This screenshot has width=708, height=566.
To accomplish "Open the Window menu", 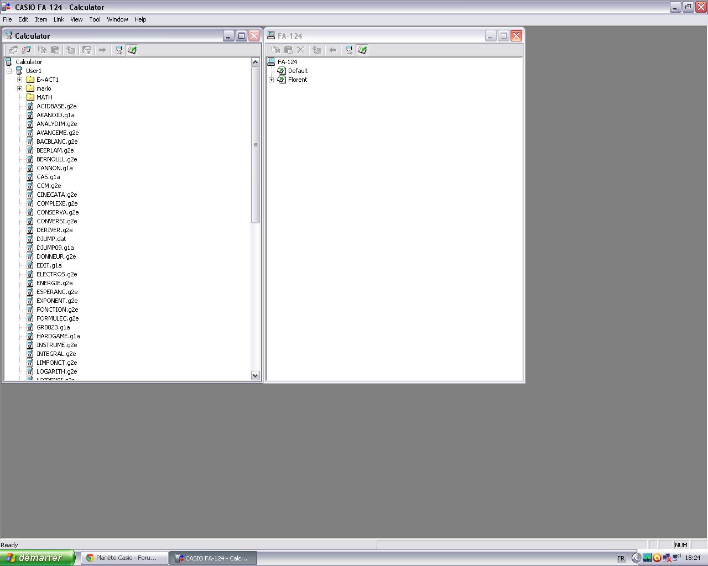I will (x=117, y=19).
